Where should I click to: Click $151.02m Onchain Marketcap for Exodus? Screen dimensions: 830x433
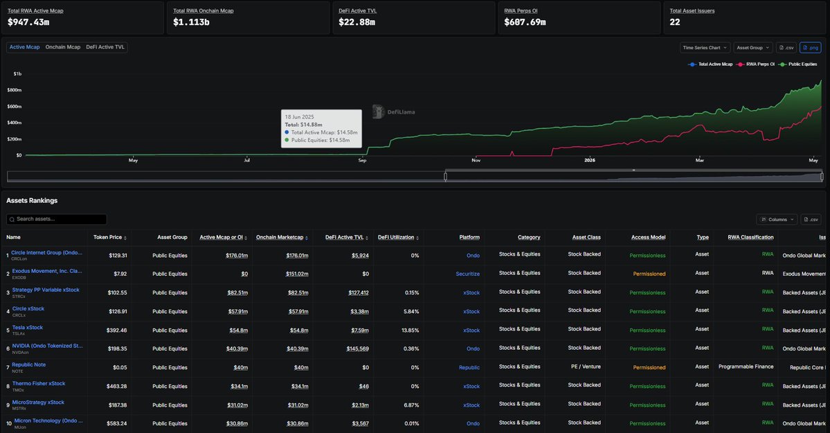[297, 274]
